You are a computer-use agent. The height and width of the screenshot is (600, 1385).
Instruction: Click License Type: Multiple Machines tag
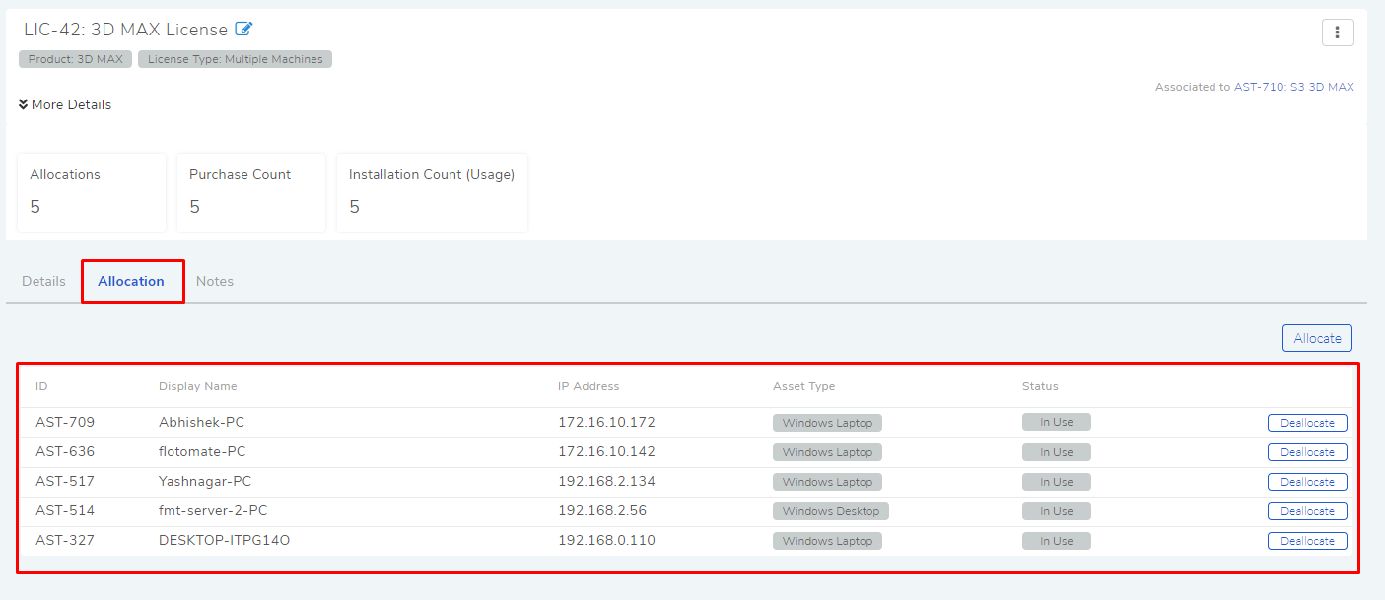pyautogui.click(x=236, y=59)
